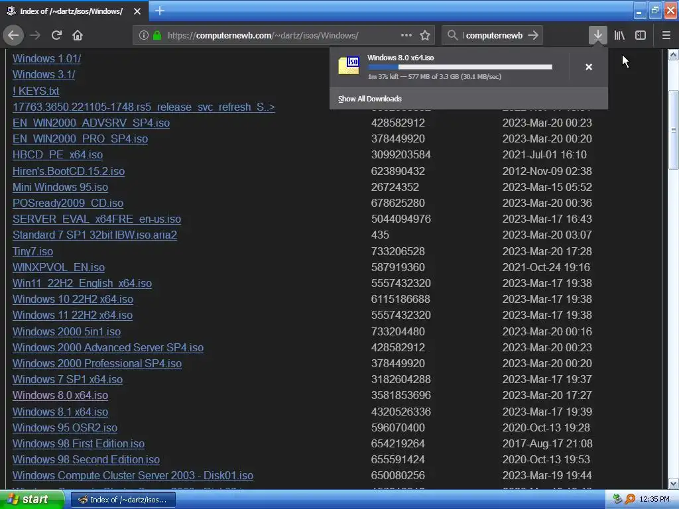Screen dimensions: 679x509
Task: Download Win11_22H2_English_x64.iso
Action: click(82, 284)
